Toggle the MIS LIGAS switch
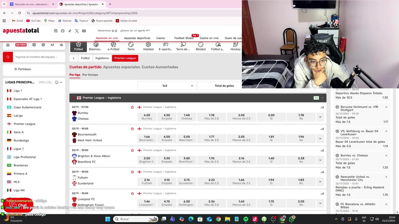Viewport: 399px width, 224px height. point(57,82)
